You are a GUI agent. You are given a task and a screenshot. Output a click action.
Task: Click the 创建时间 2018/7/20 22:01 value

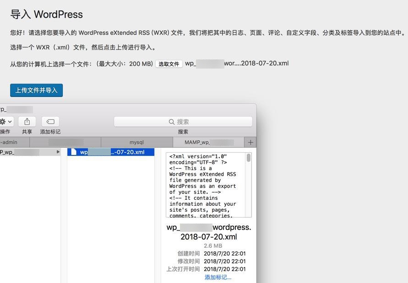[224, 254]
